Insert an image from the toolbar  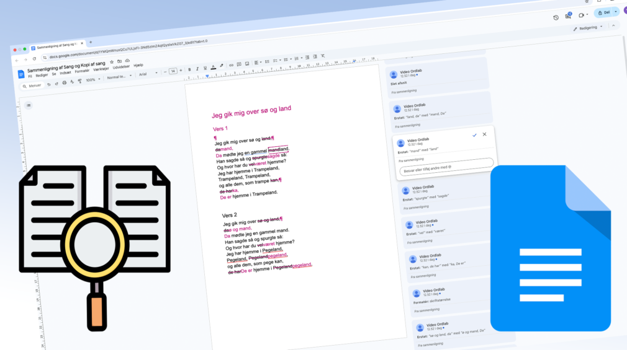247,64
